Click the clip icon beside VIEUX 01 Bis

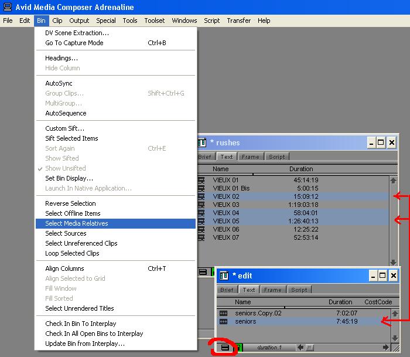pyautogui.click(x=201, y=188)
